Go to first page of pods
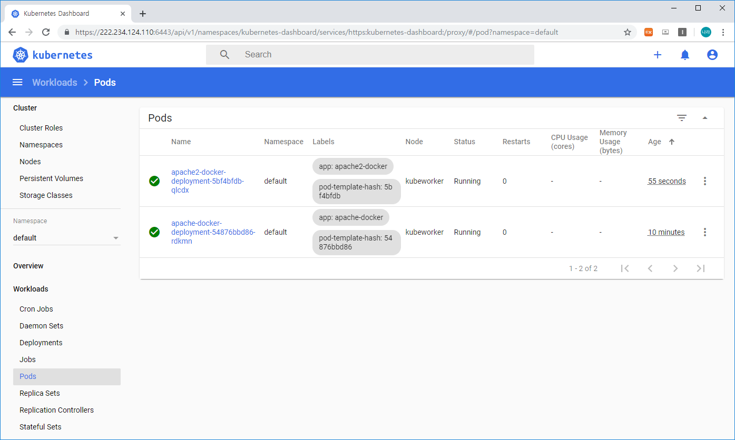This screenshot has height=440, width=735. 625,268
